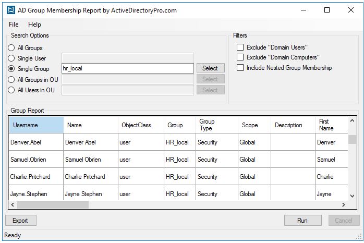
Task: Maximize the AD Group Membership window
Action: coord(327,10)
